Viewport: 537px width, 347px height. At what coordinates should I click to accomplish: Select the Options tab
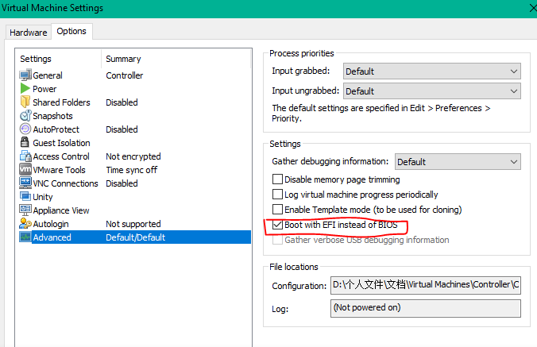tap(71, 32)
